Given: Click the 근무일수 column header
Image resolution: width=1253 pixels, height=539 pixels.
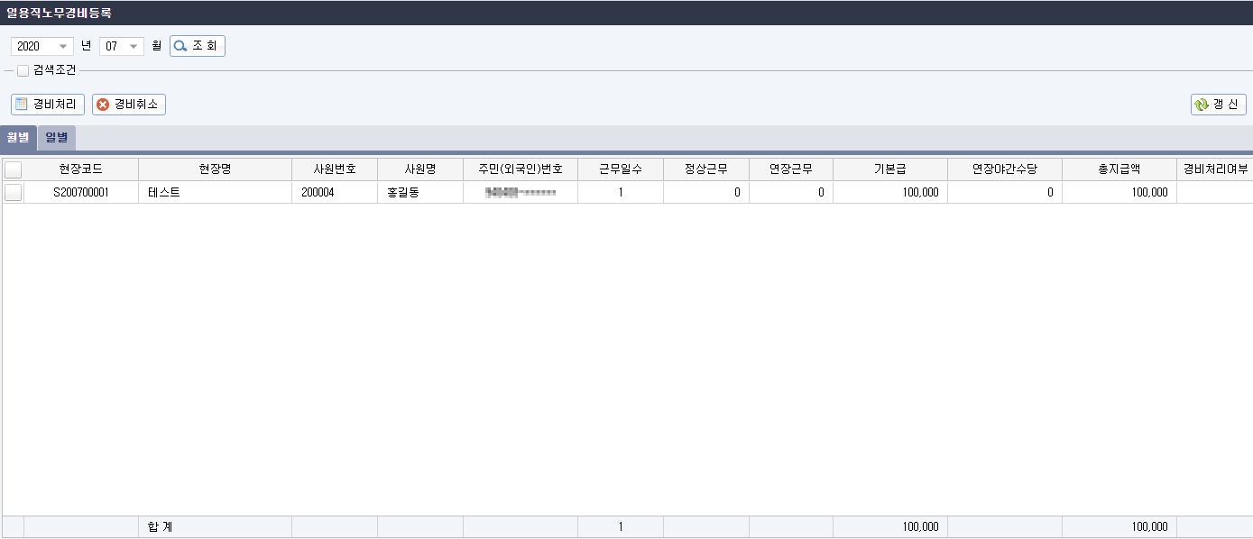Looking at the screenshot, I should tap(621, 169).
